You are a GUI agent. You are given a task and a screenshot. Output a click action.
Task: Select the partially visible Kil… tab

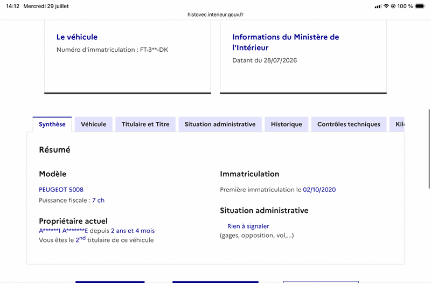point(397,125)
